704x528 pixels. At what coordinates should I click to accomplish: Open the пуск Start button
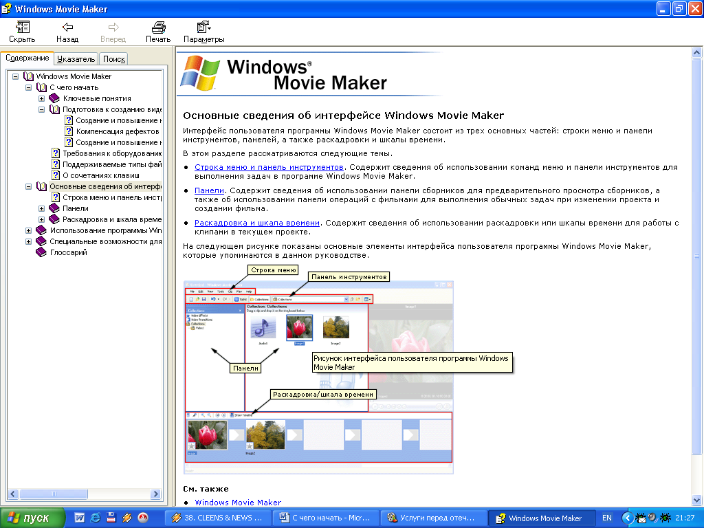click(x=32, y=518)
